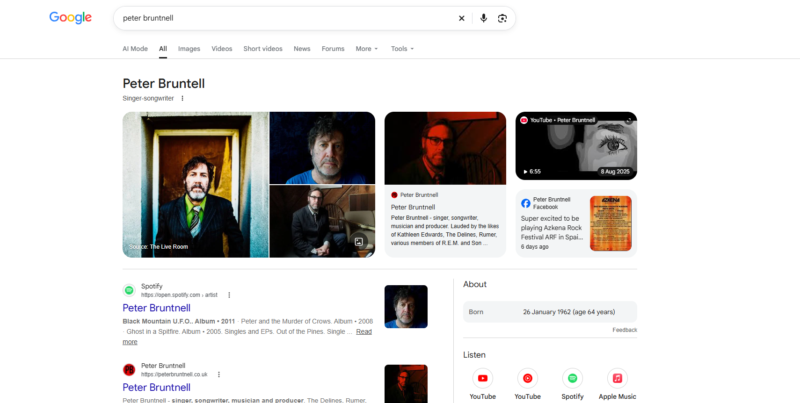Open the Facebook post about Azkena Rock Festival
The height and width of the screenshot is (403, 800).
[552, 228]
